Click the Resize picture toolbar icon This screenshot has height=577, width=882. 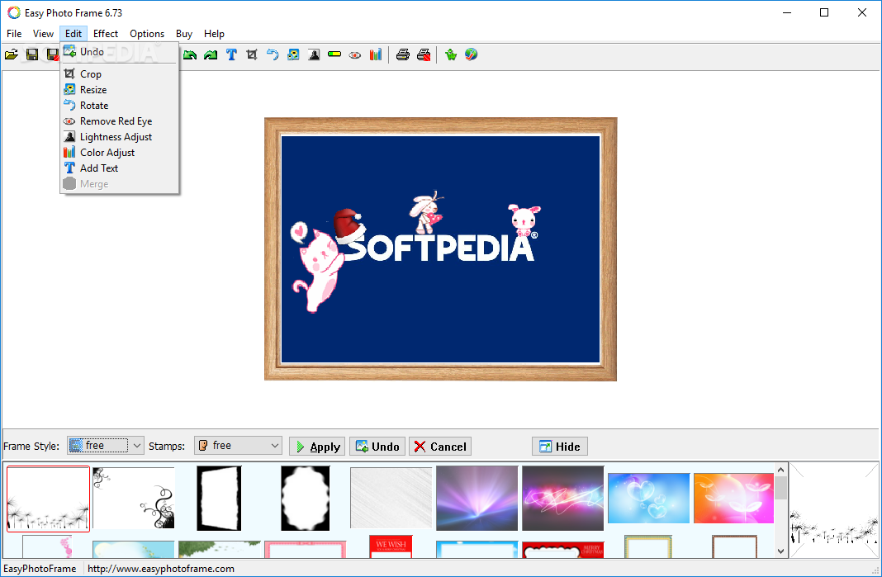293,54
